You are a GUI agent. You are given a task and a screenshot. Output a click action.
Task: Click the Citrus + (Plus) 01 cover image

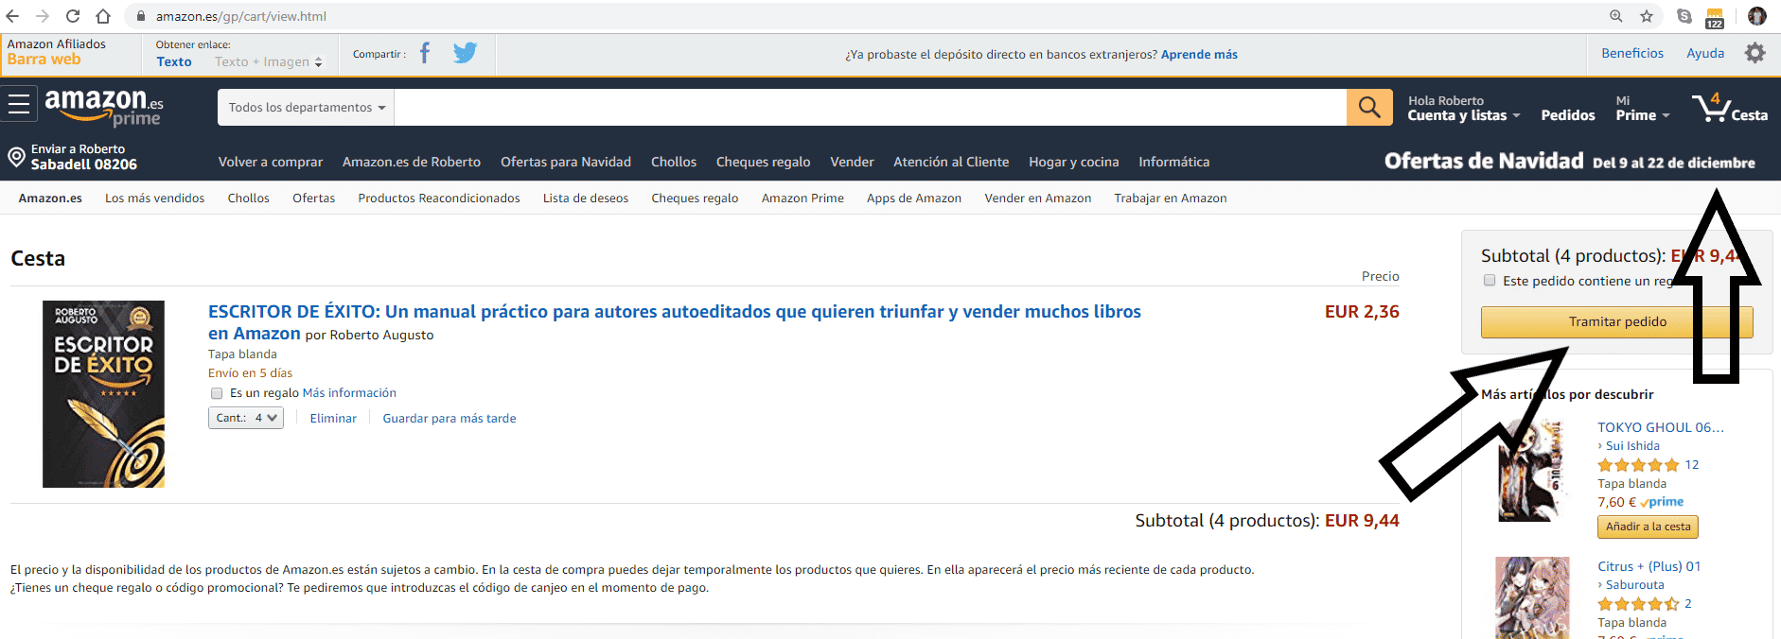pos(1532,597)
